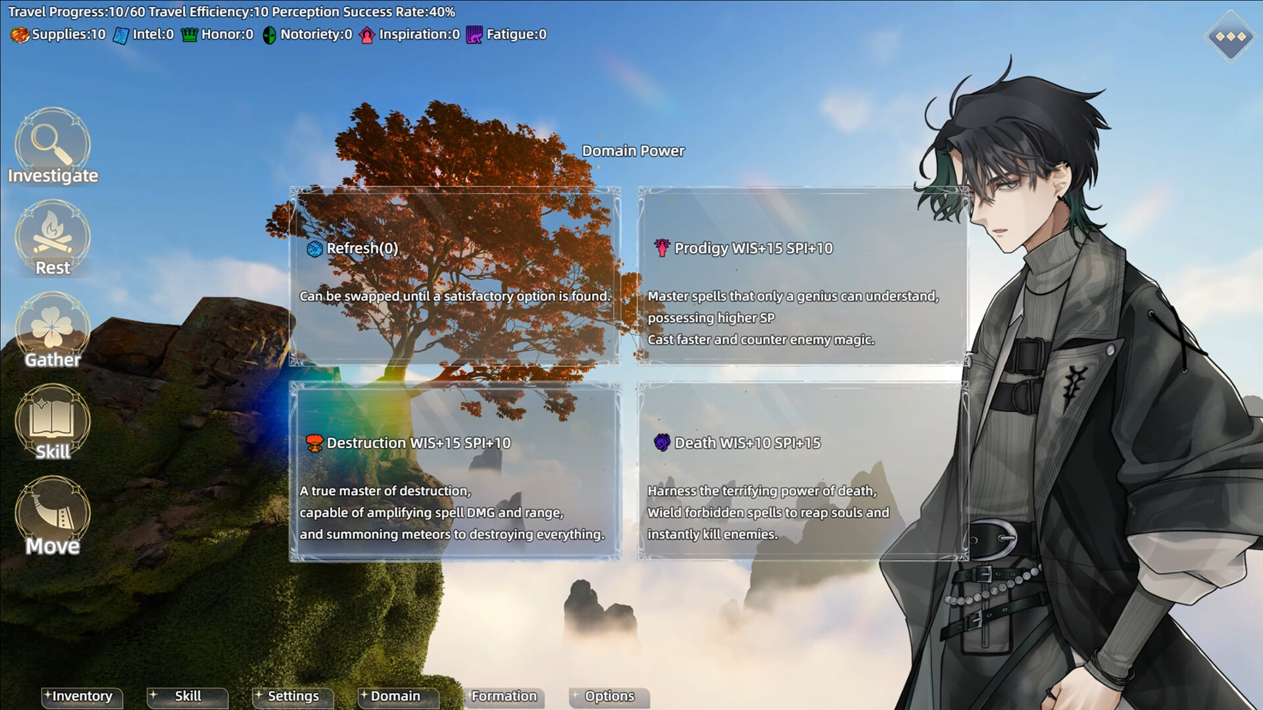Expand the Formation menu

503,696
